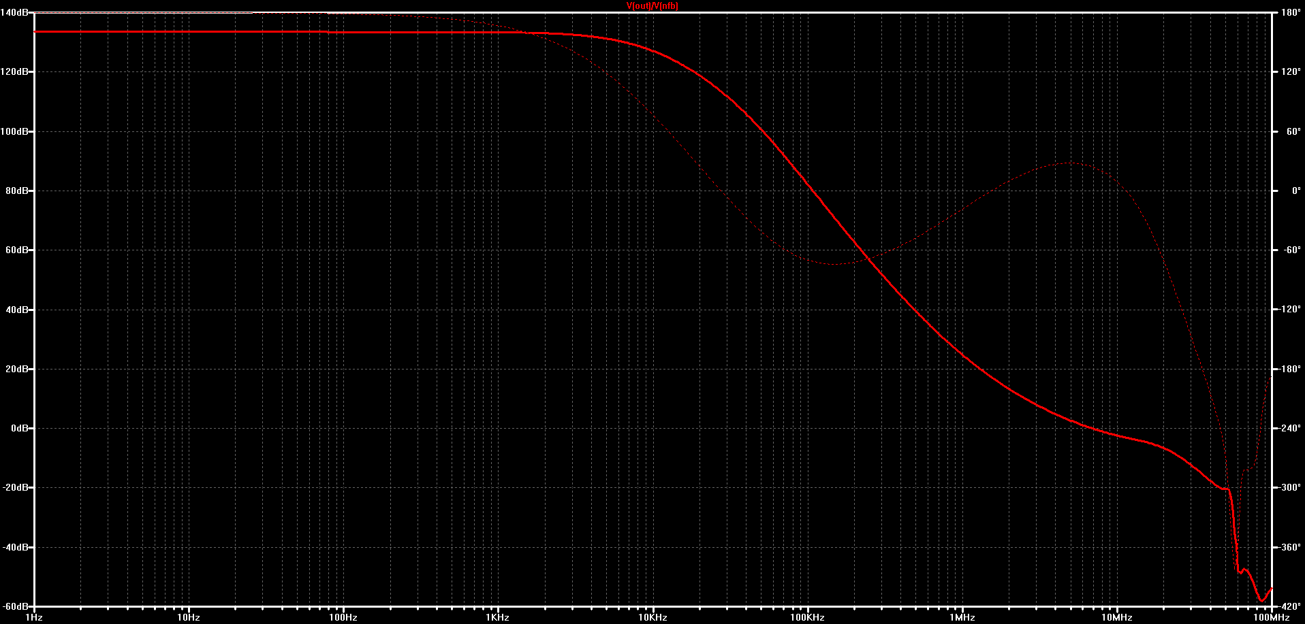Select the -60dB label on the left axis
This screenshot has width=1305, height=624.
click(x=15, y=606)
